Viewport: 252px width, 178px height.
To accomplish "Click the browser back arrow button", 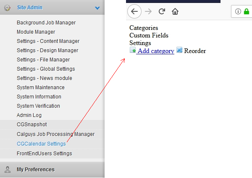I will [134, 11].
